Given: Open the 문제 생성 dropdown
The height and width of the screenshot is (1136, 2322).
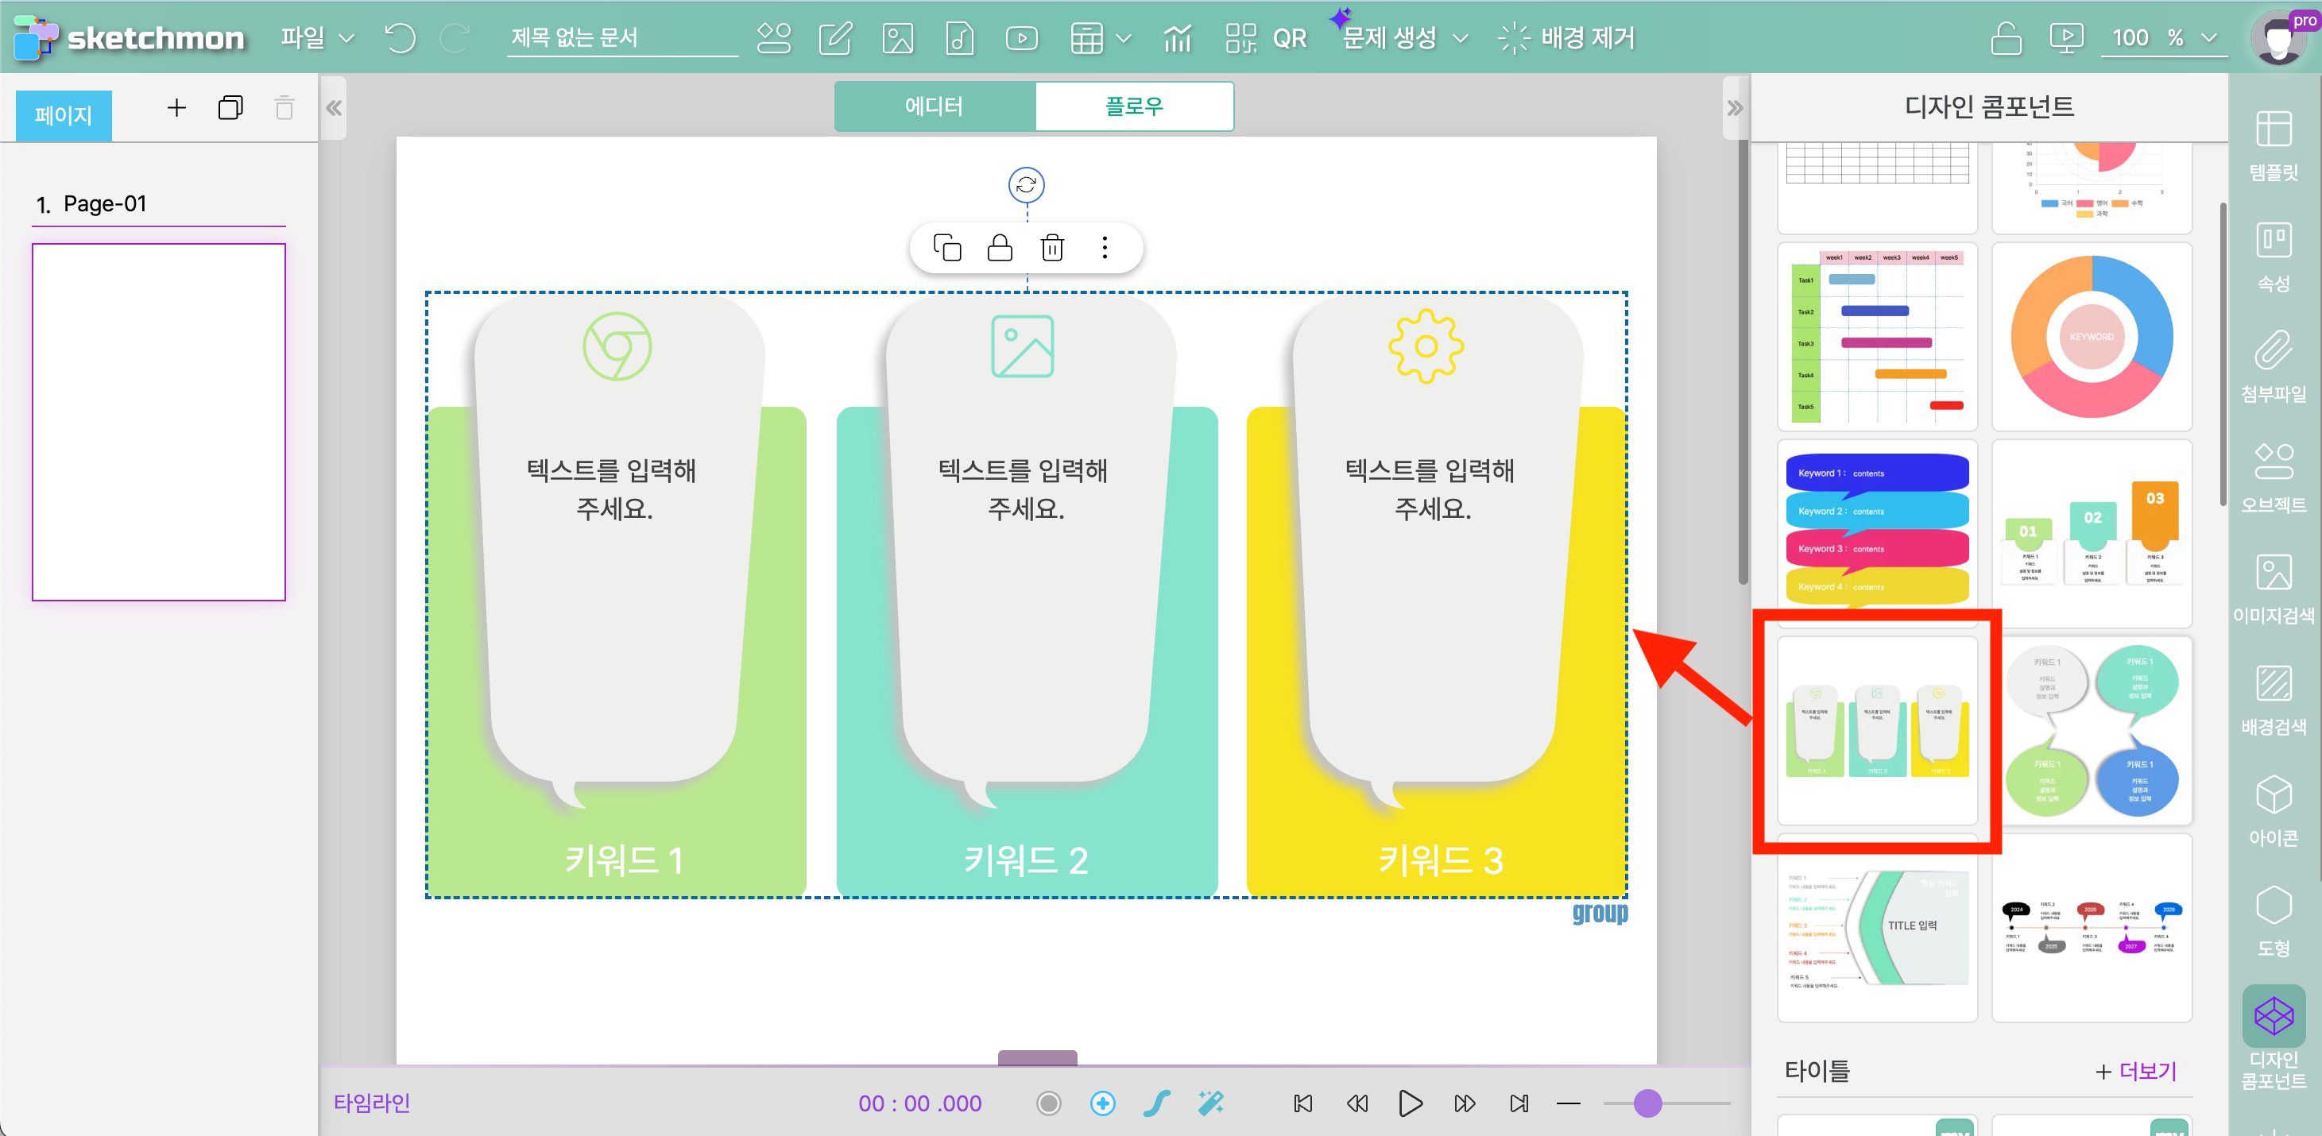Looking at the screenshot, I should pos(1404,38).
